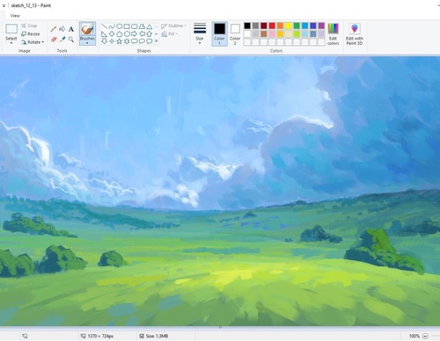Pick the pink color swatch
Screen dimensions: 440x341
coord(272,34)
